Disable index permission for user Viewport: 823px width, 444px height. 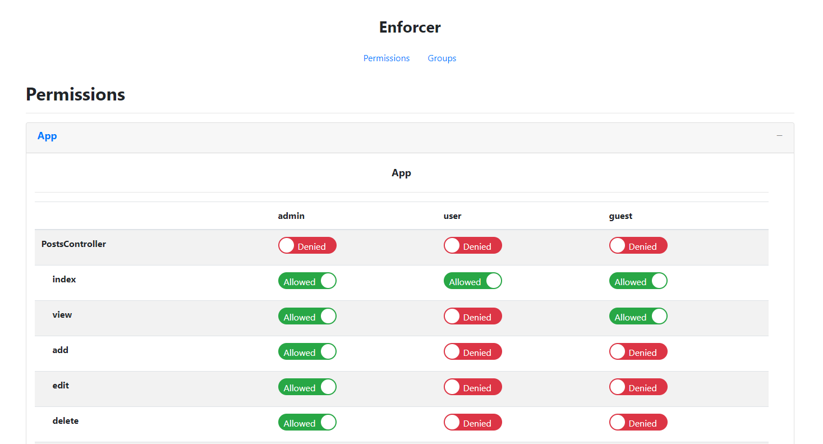pyautogui.click(x=472, y=281)
